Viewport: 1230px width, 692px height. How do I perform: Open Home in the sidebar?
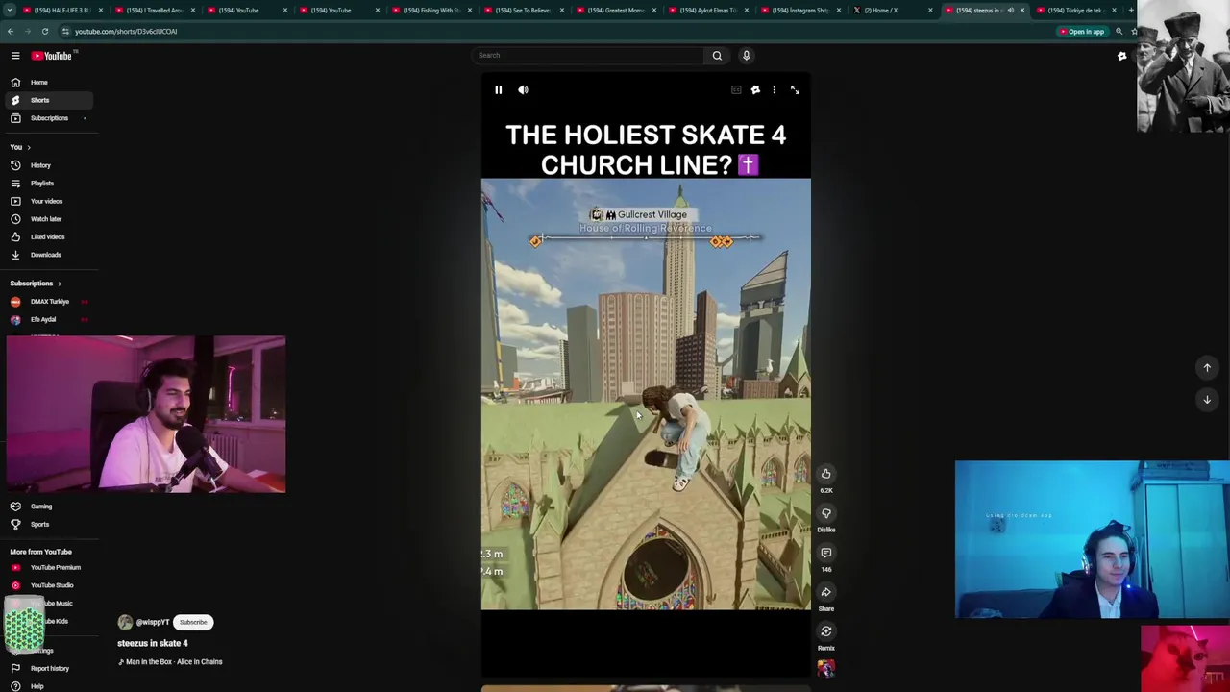[x=48, y=82]
